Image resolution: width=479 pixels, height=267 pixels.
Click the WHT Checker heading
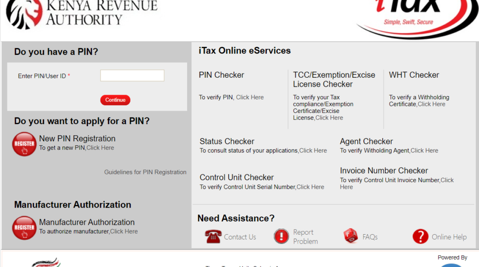414,75
